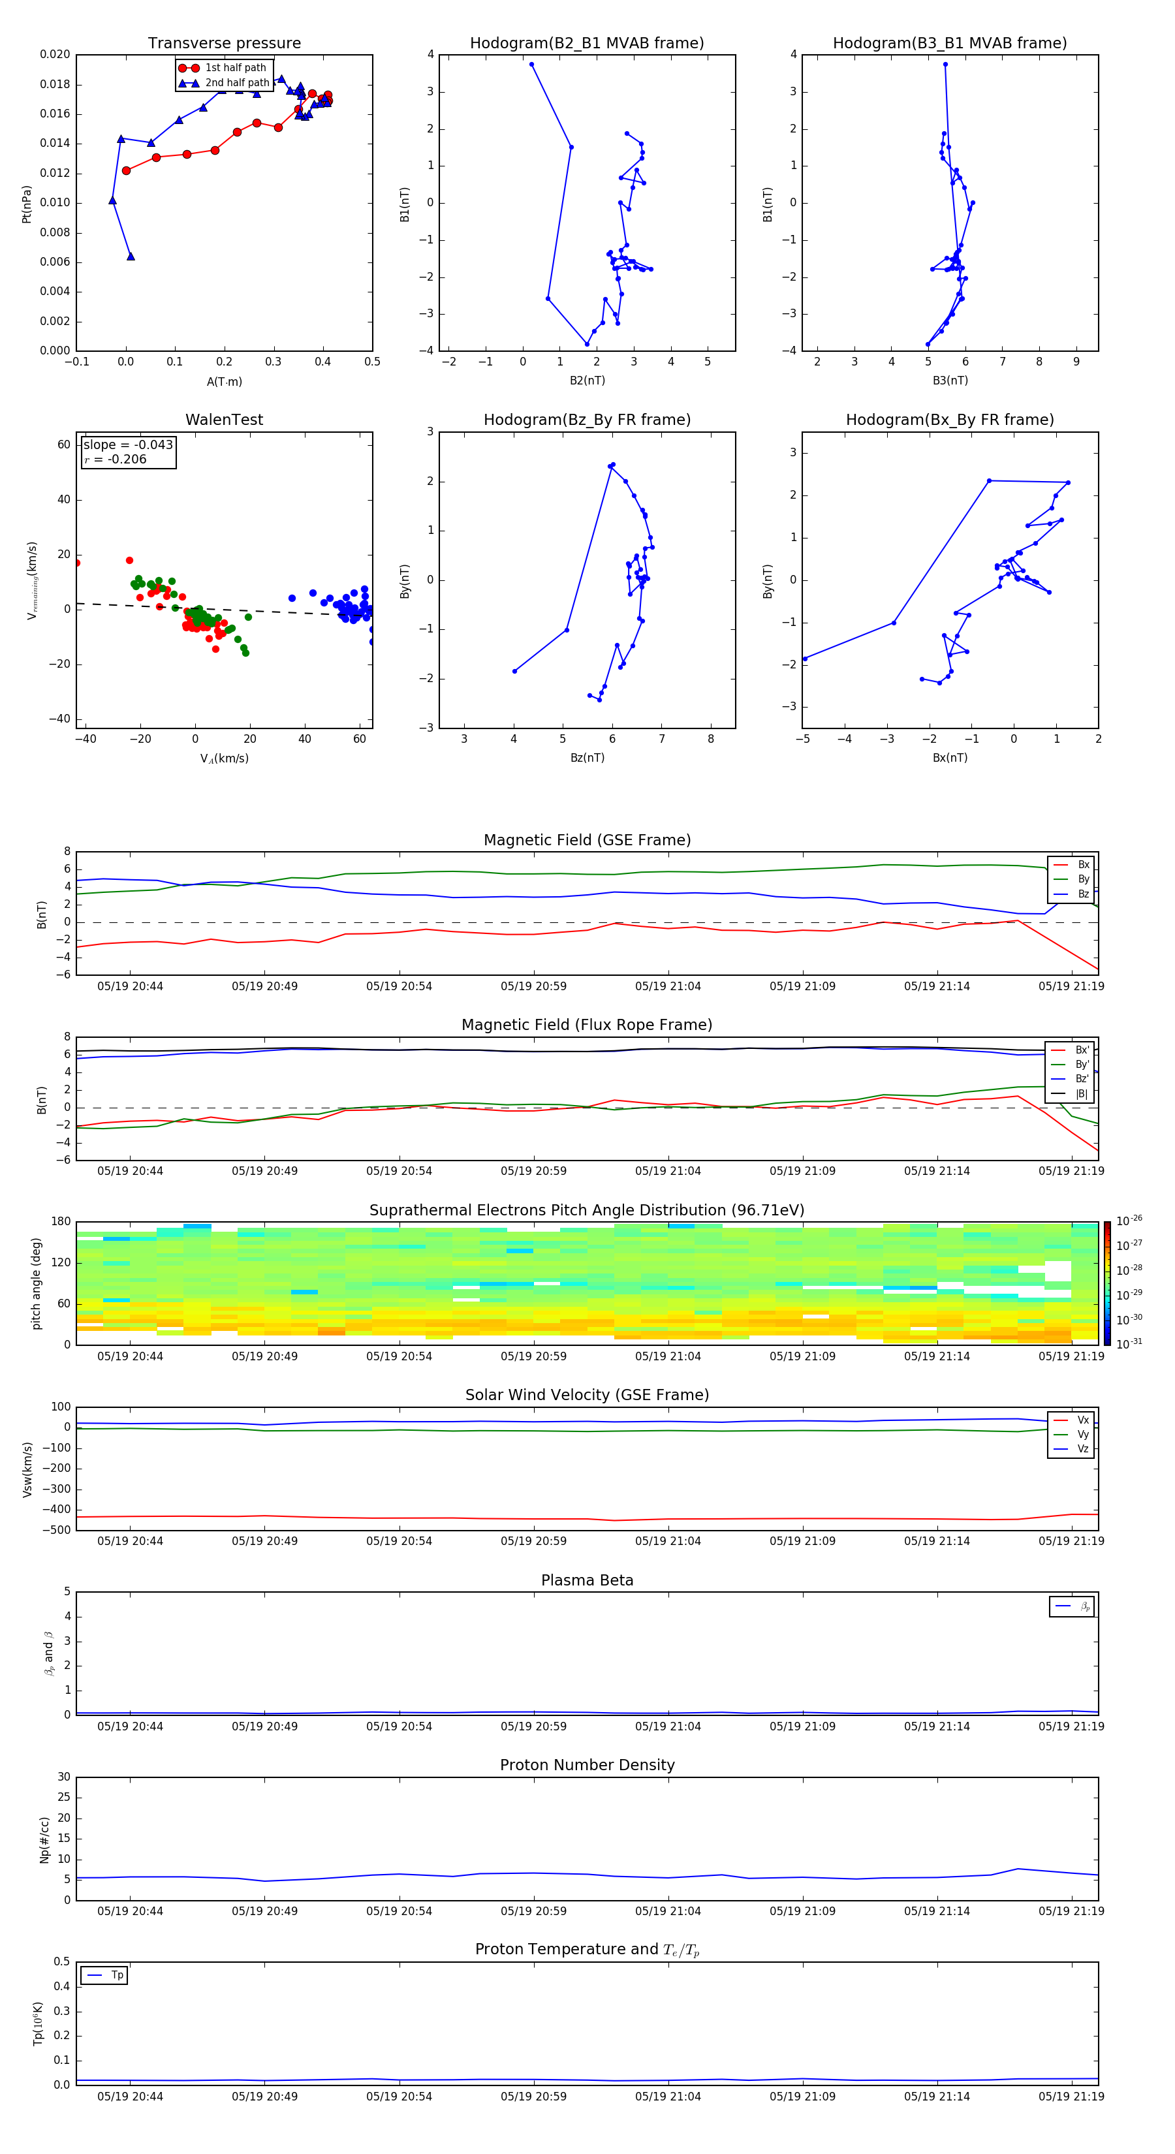This screenshot has width=1175, height=2154.
Task: Click '2nd half path' legend entry
Action: point(225,83)
